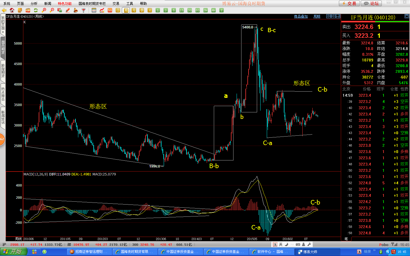Switch to daily (日) K-line period
This screenshot has width=410, height=256.
coord(118,10)
